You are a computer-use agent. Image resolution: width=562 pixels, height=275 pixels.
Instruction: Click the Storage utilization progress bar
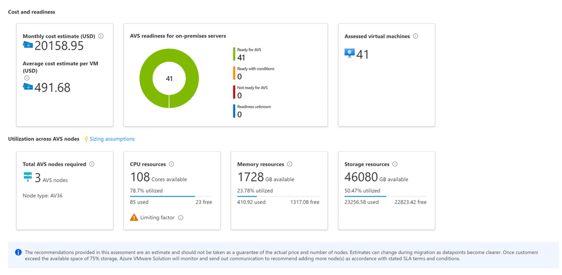click(386, 196)
